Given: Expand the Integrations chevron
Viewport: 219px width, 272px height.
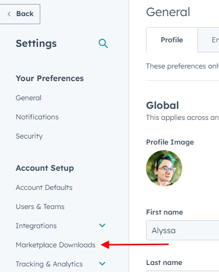Looking at the screenshot, I should [102, 225].
